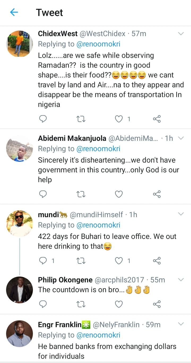Expand options menu for mundi's tweet
191x363 pixels.
point(181,214)
